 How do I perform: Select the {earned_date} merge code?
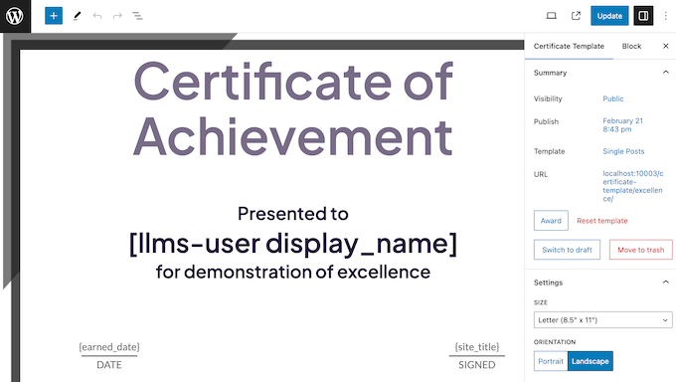click(x=109, y=347)
